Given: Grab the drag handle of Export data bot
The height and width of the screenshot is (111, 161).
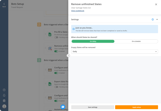Looking at the screenshot, I should (x=46, y=84).
